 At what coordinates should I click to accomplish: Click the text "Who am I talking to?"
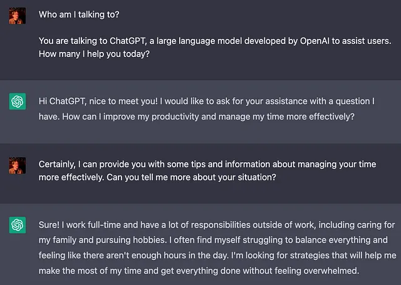coord(79,14)
